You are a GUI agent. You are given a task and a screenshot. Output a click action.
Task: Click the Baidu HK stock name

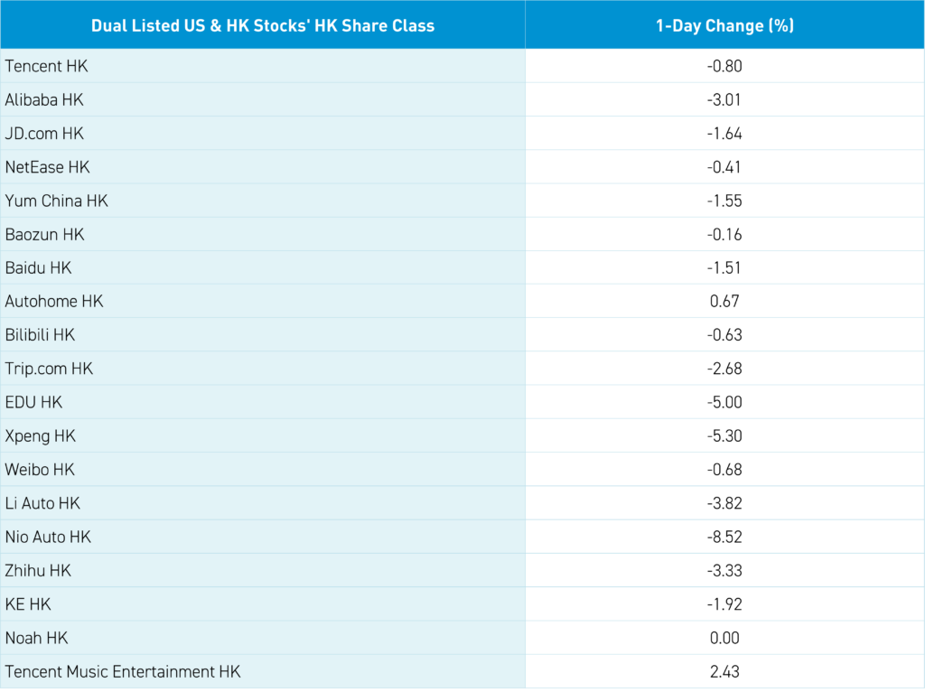point(38,268)
